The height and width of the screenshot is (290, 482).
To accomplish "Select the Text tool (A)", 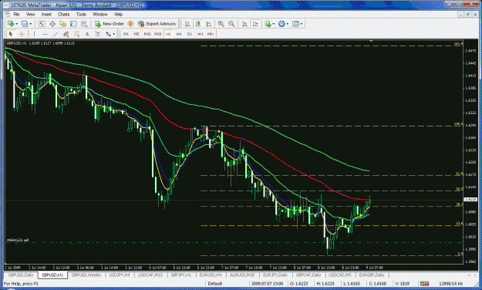I will (87, 34).
